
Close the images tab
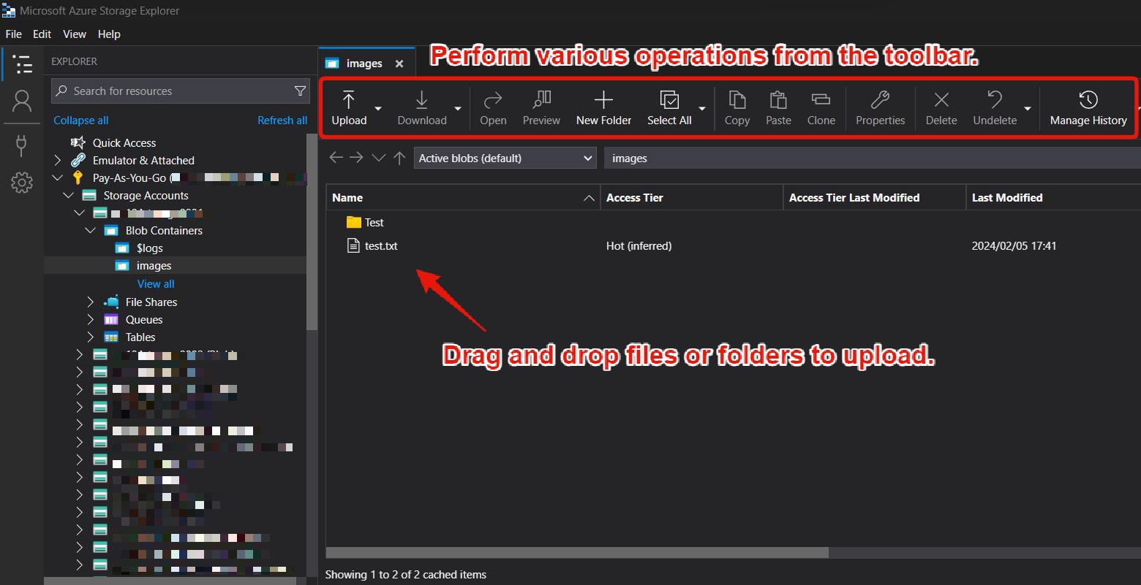[399, 64]
